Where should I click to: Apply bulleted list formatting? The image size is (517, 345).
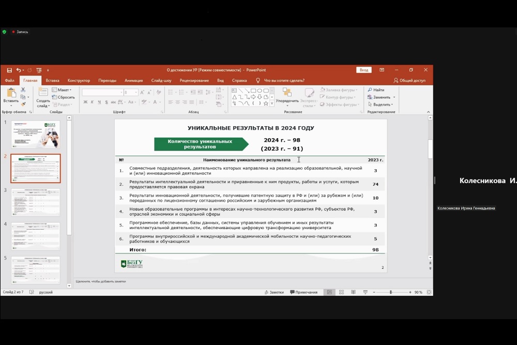click(172, 93)
